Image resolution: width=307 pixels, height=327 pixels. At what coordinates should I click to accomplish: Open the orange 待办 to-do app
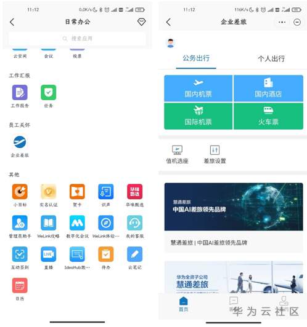click(x=106, y=254)
